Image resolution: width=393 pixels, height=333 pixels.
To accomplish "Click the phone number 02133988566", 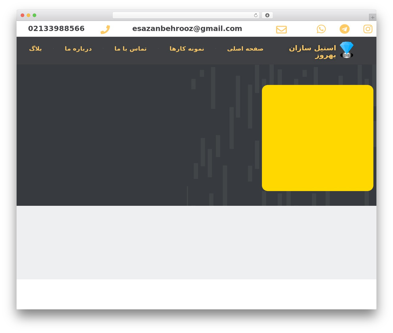I will click(56, 29).
